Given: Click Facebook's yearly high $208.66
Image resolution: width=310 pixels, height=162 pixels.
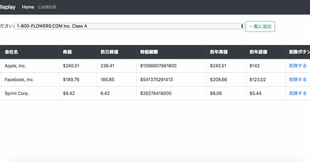Looking at the screenshot, I should pos(219,80).
